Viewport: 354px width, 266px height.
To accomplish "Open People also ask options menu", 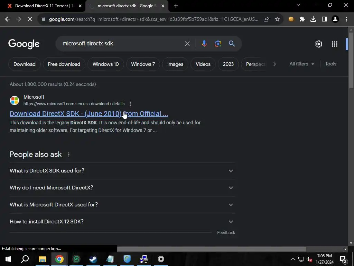I will point(69,154).
